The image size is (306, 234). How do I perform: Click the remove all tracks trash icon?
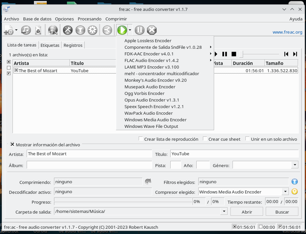pyautogui.click(x=38, y=30)
